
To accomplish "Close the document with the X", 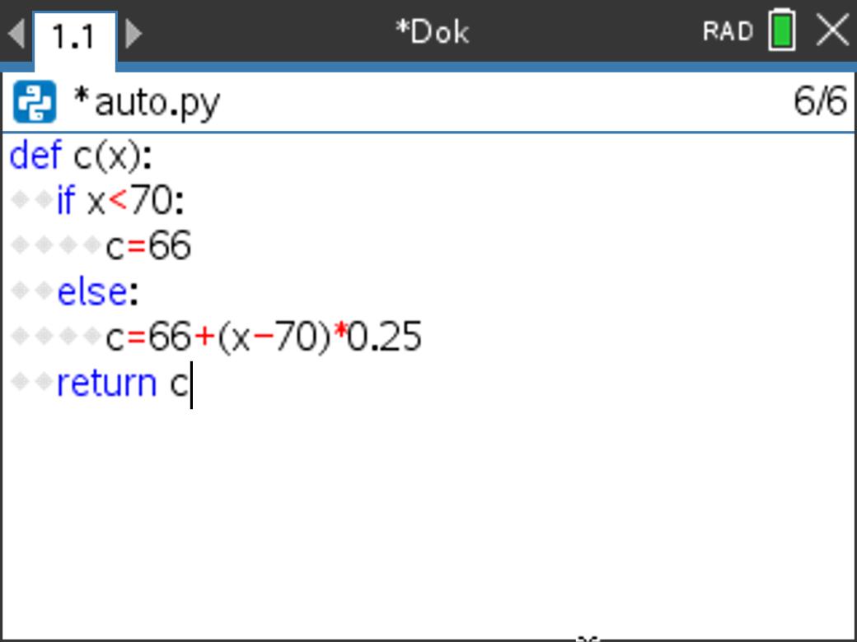I will tap(832, 31).
